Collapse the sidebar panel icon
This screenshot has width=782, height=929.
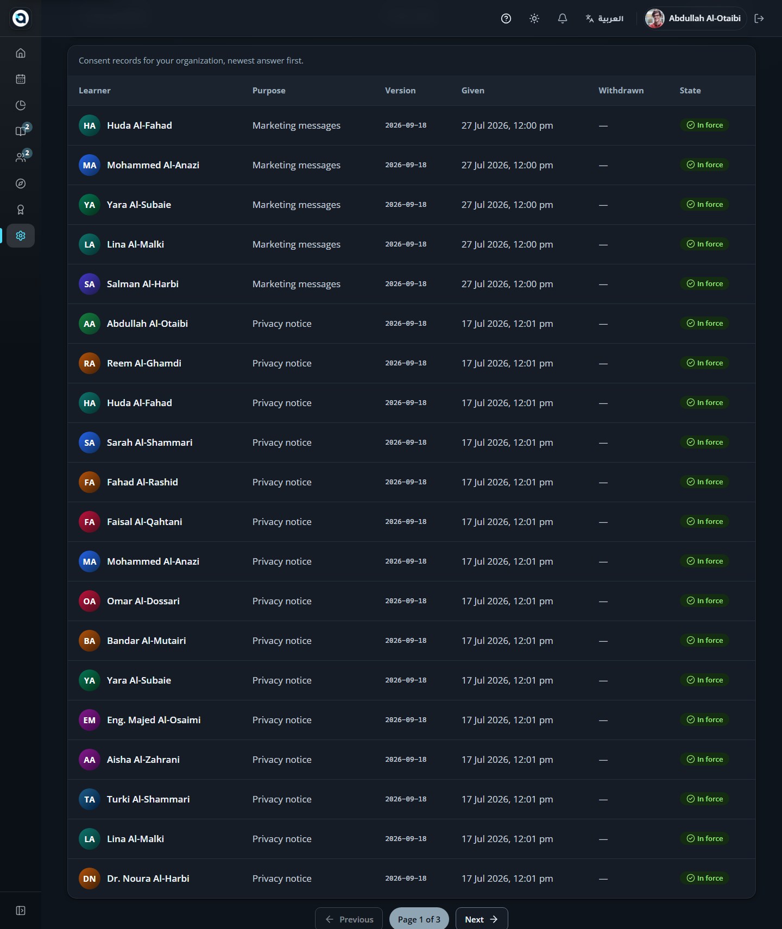pos(21,911)
